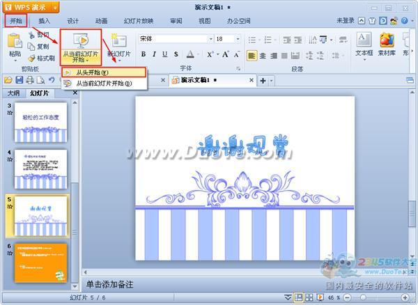The height and width of the screenshot is (305, 418).
Task: Expand the font size dropdown showing 18
Action: coord(238,39)
